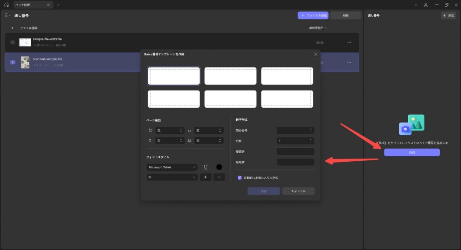Adjust the 開始番号 stepper arrows
This screenshot has width=461, height=250.
coord(311,130)
